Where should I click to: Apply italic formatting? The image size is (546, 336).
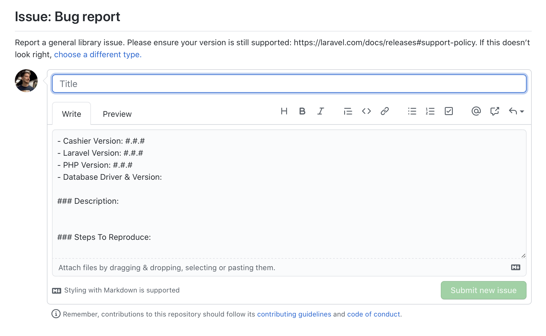coord(320,111)
